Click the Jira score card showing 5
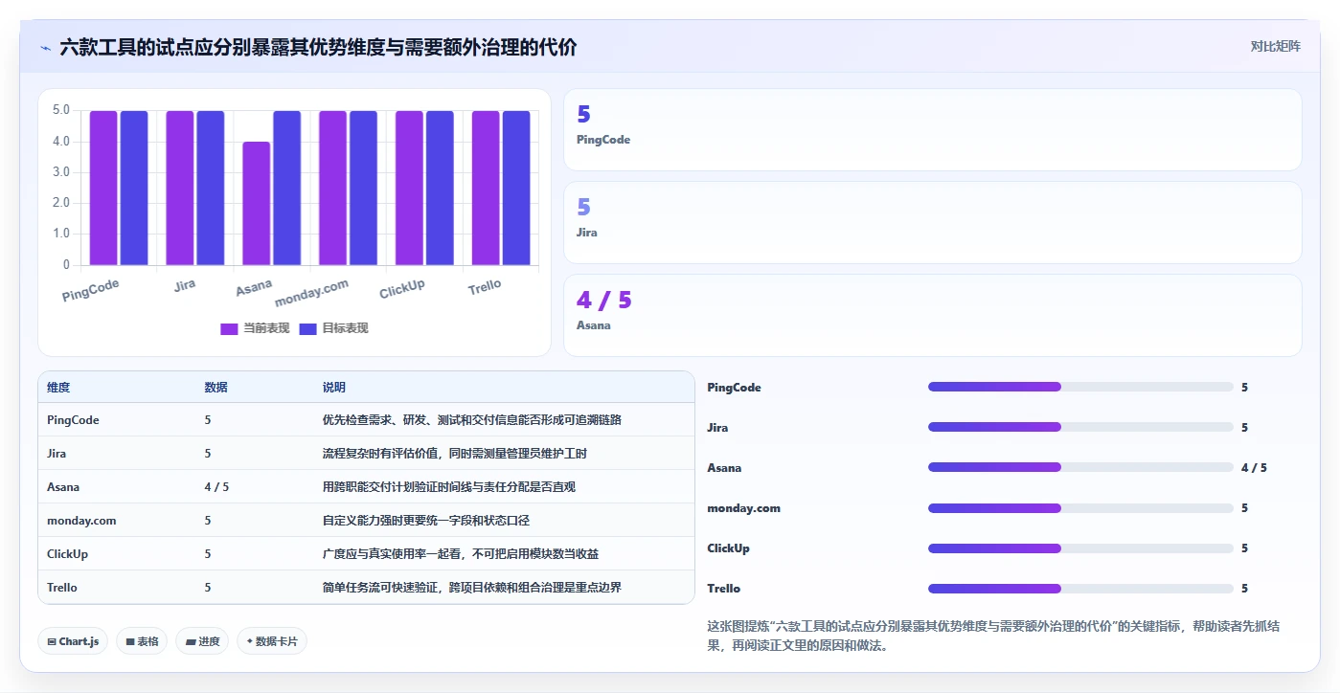Viewport: 1340px width, 693px height. coord(932,222)
